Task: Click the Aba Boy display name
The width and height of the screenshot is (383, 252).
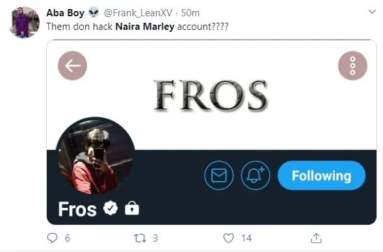Action: (x=65, y=13)
